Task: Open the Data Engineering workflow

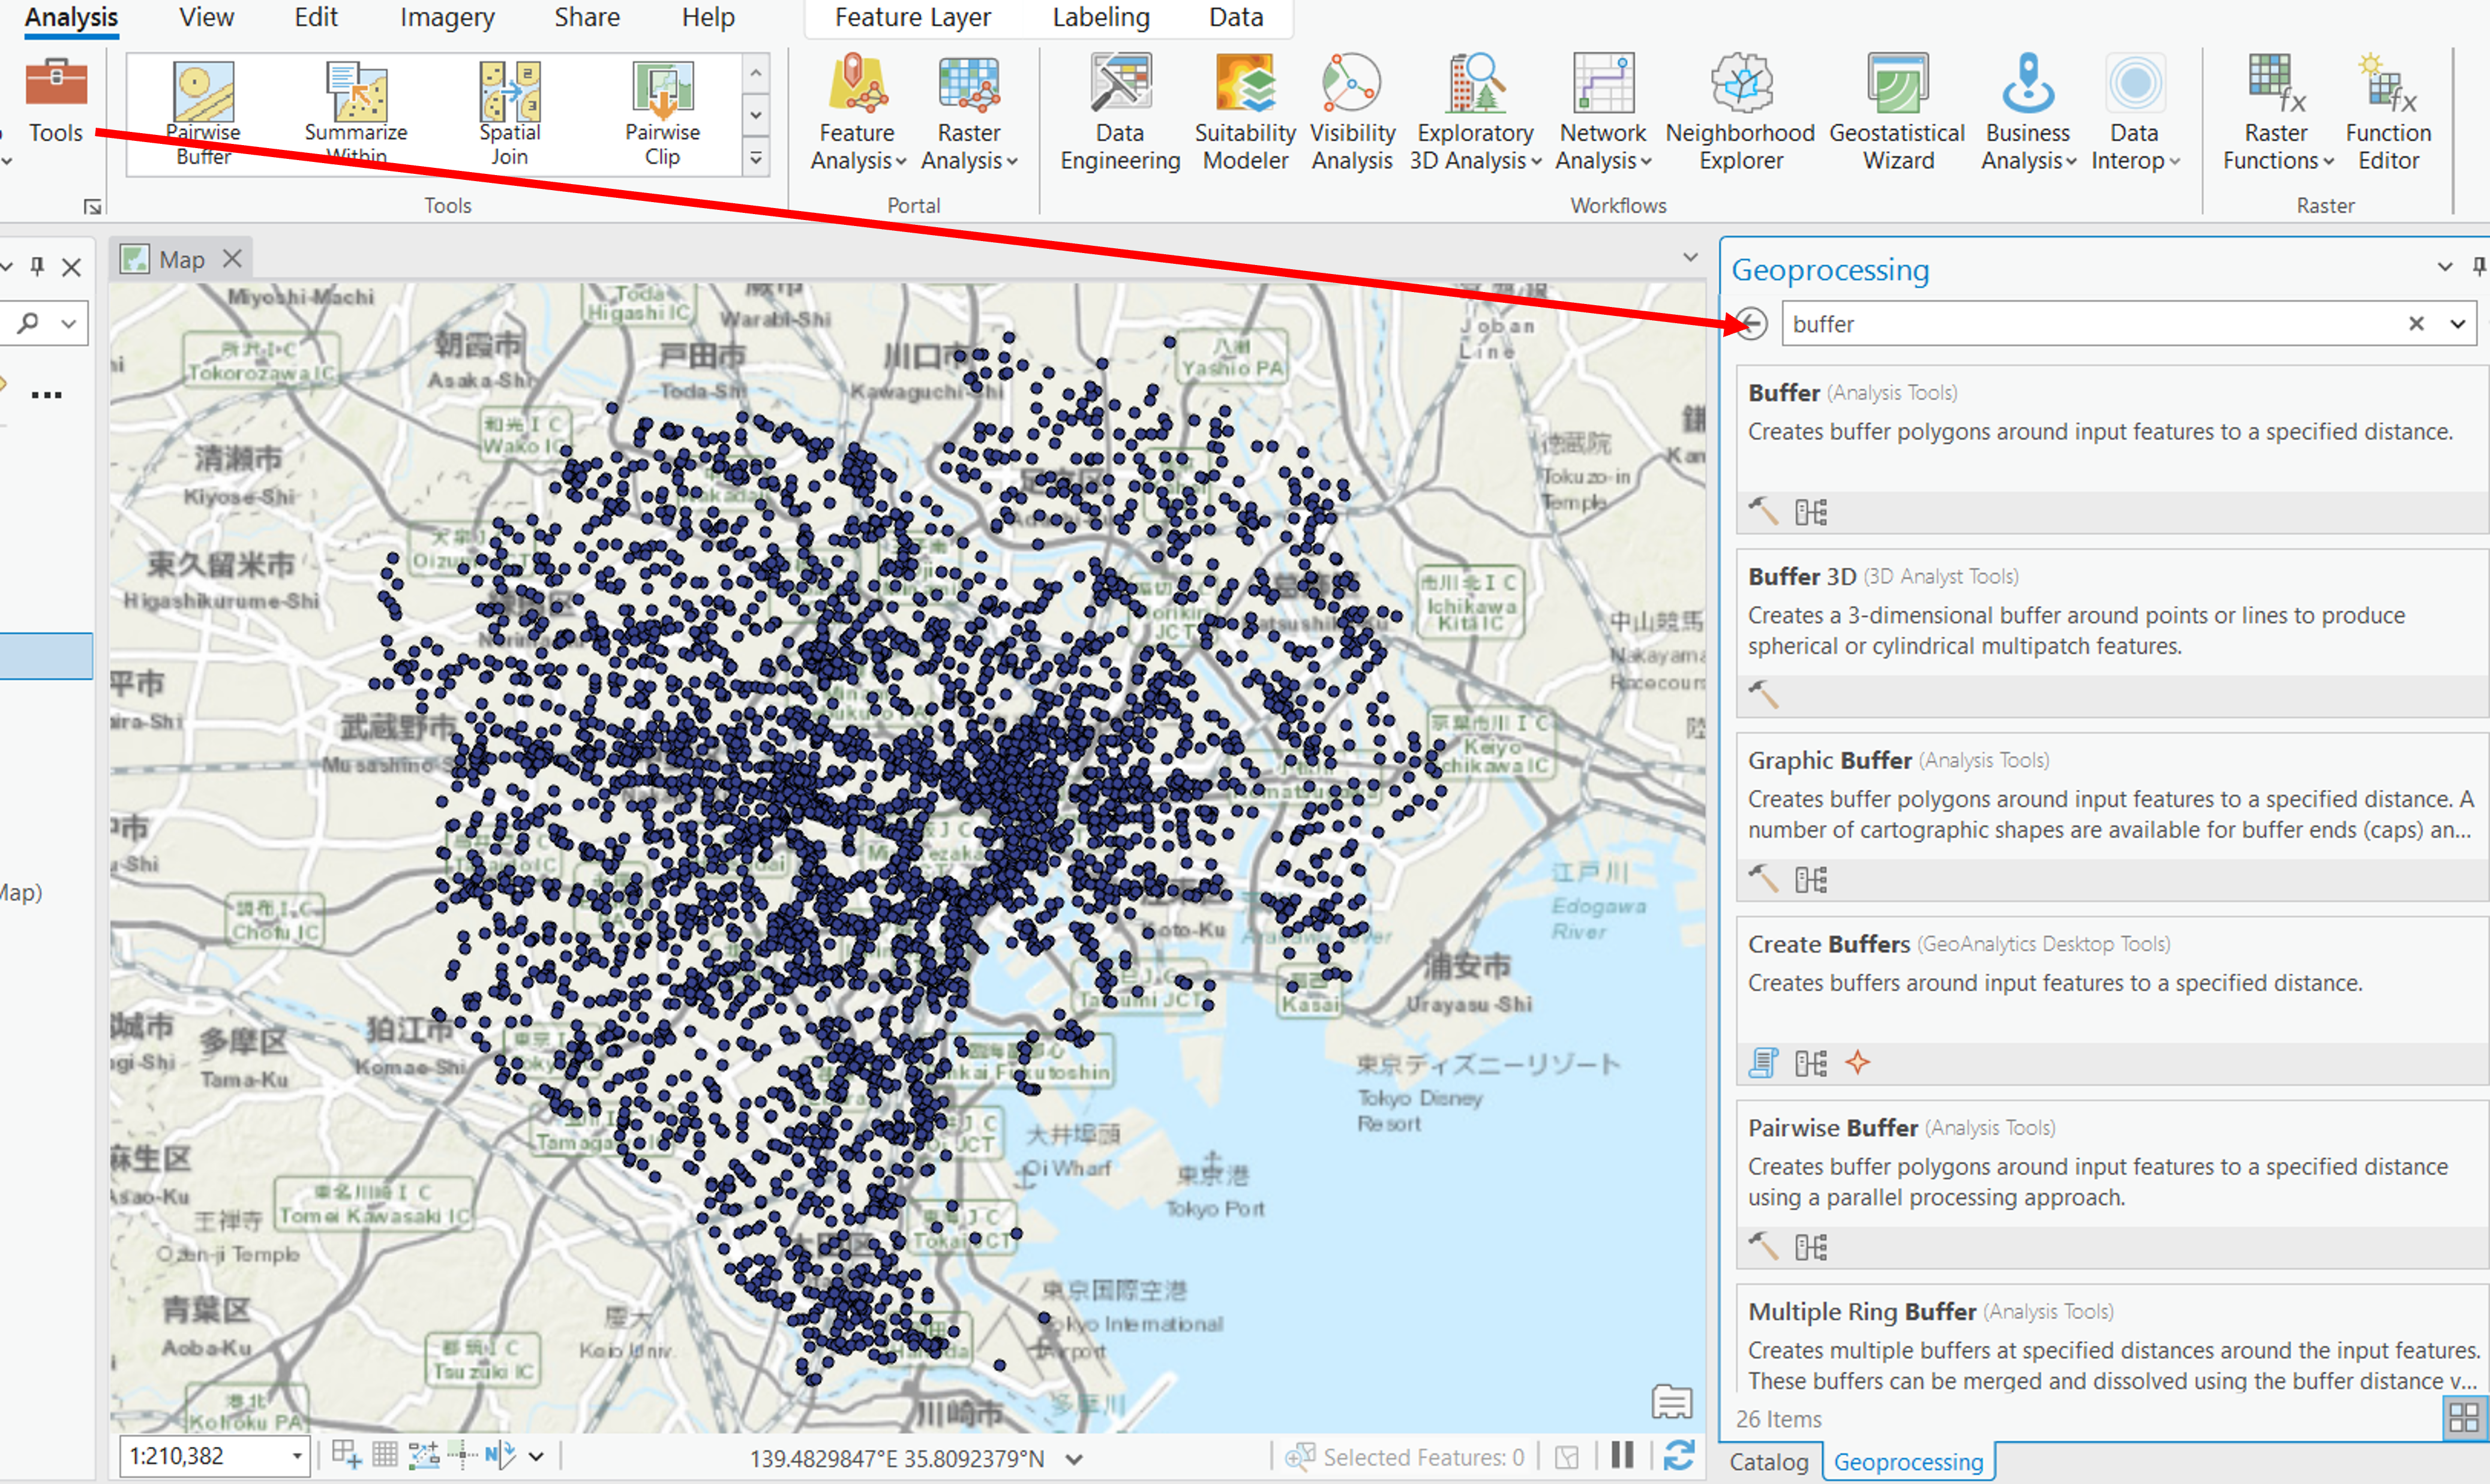Action: [1120, 112]
